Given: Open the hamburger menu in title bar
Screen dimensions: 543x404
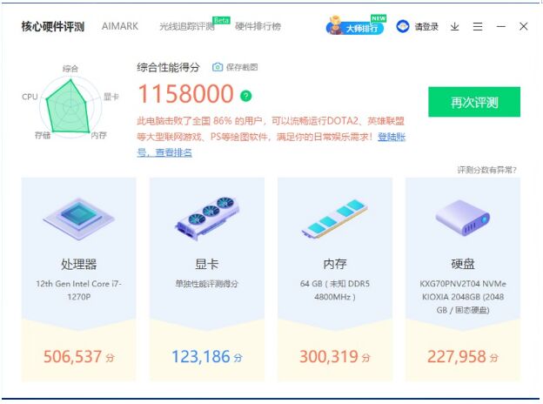Looking at the screenshot, I should [x=478, y=27].
